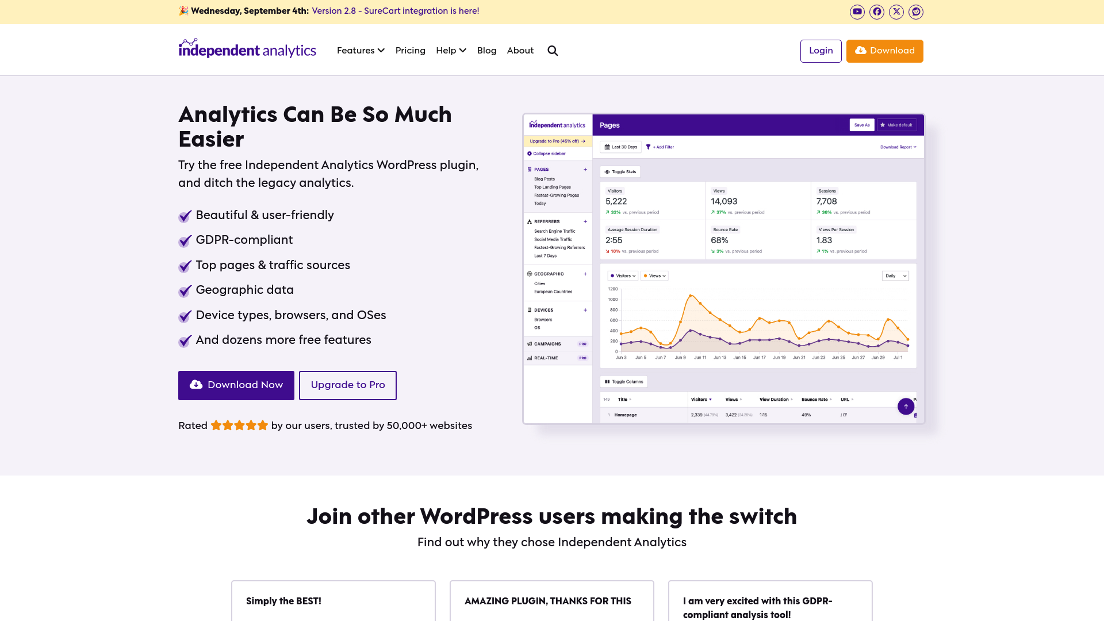Click the Upgrade to Pro button

[347, 385]
